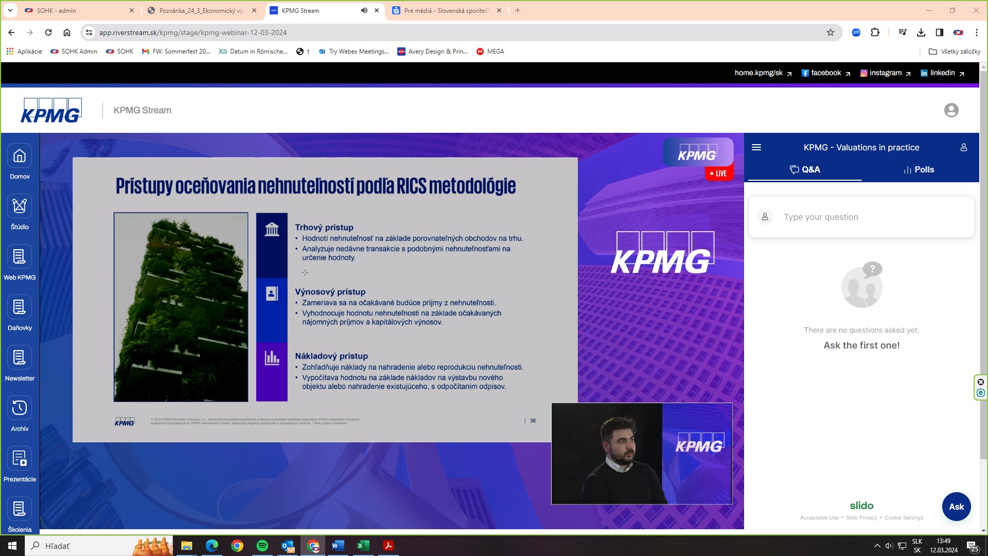Reload the page
Screen dimensions: 988x556
tap(48, 32)
